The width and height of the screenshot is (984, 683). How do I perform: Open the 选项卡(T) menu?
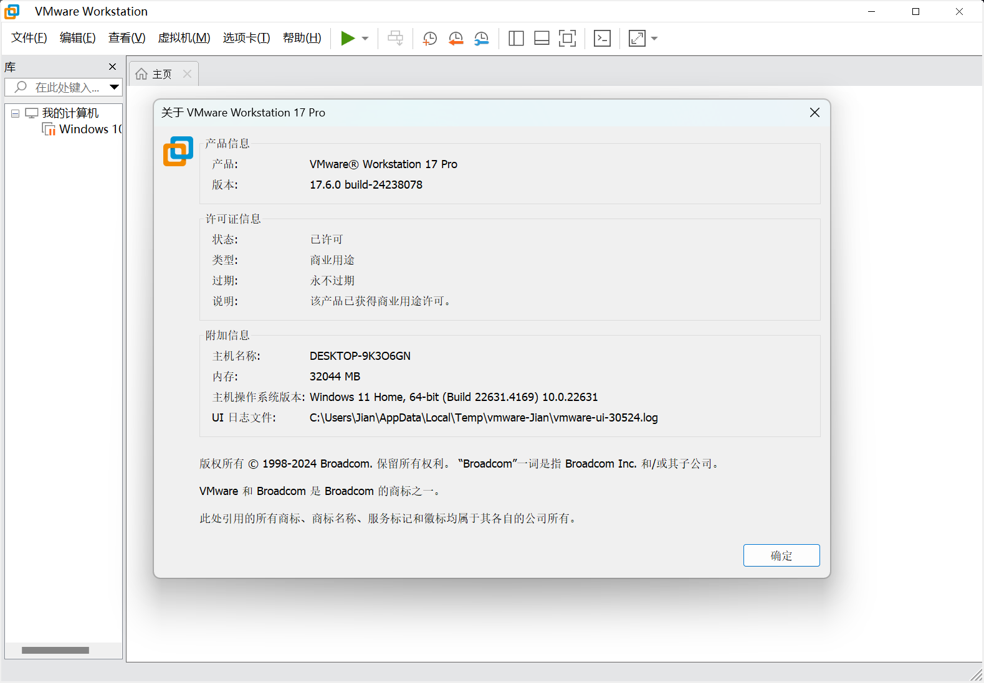[247, 38]
